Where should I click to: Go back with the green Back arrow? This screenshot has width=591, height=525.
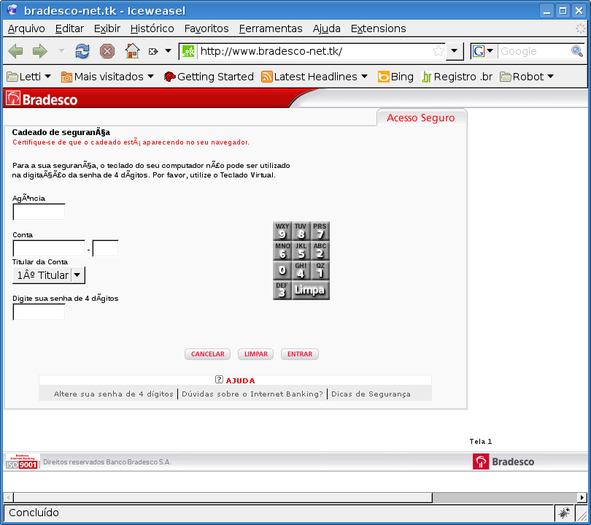point(15,51)
